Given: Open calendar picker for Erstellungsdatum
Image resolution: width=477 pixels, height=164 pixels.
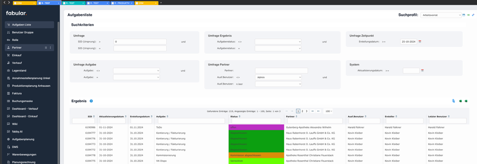Looking at the screenshot, I should coord(420,42).
